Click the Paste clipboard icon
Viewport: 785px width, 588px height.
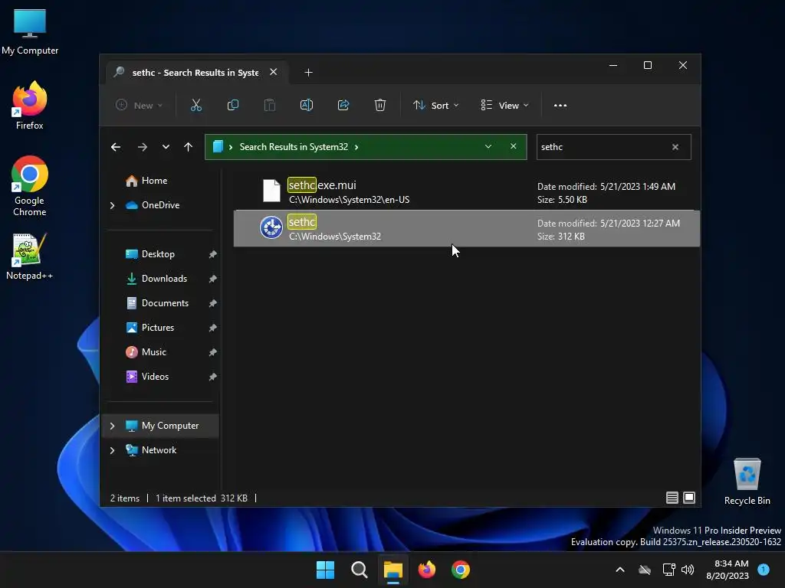click(269, 106)
